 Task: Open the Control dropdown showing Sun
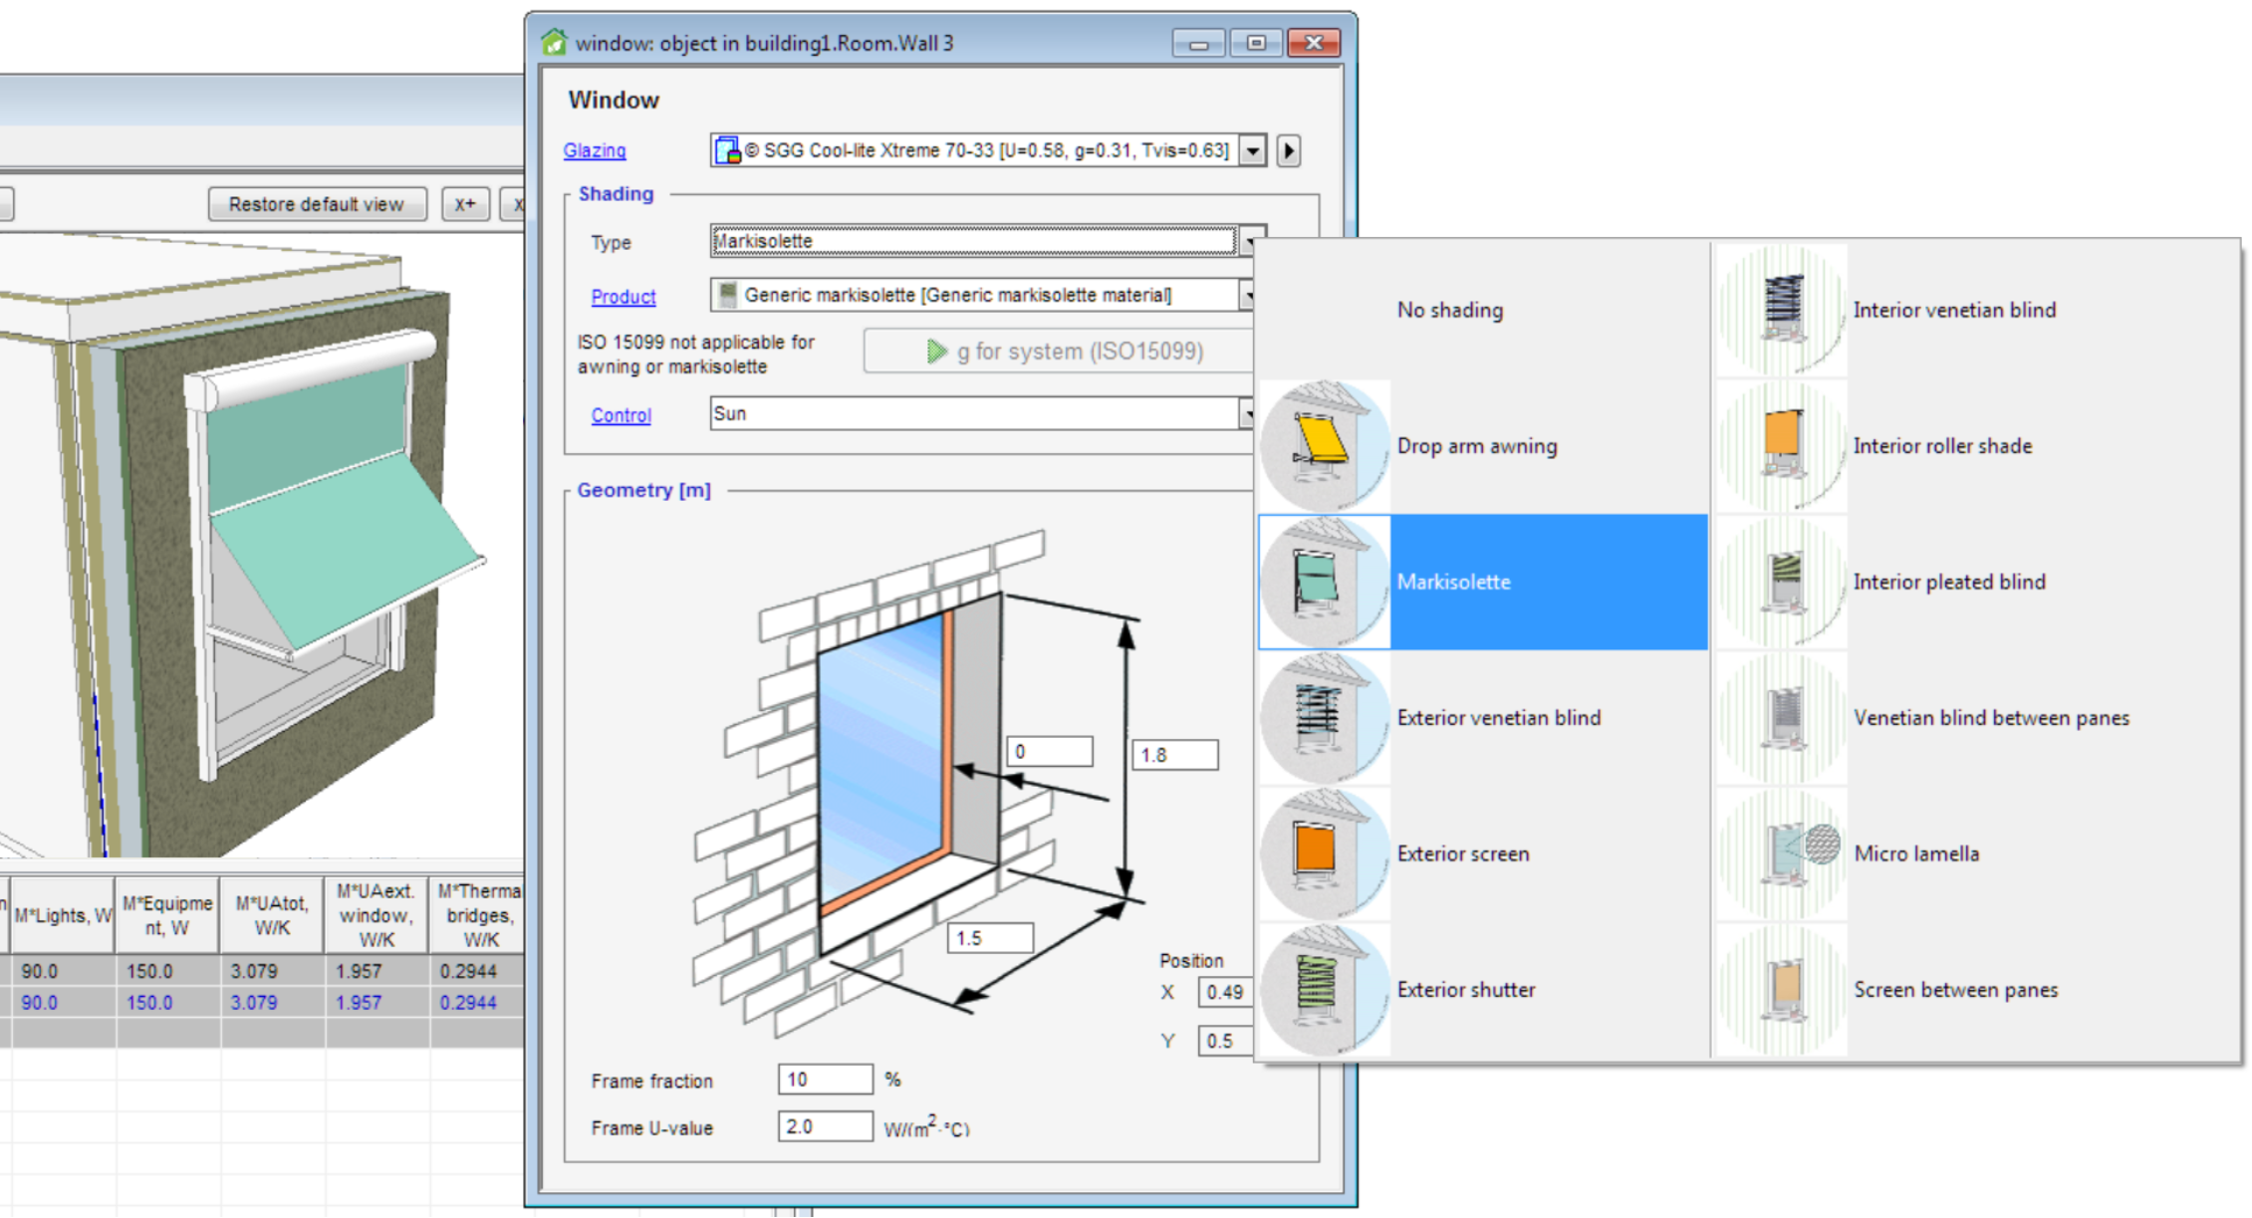pyautogui.click(x=1247, y=413)
